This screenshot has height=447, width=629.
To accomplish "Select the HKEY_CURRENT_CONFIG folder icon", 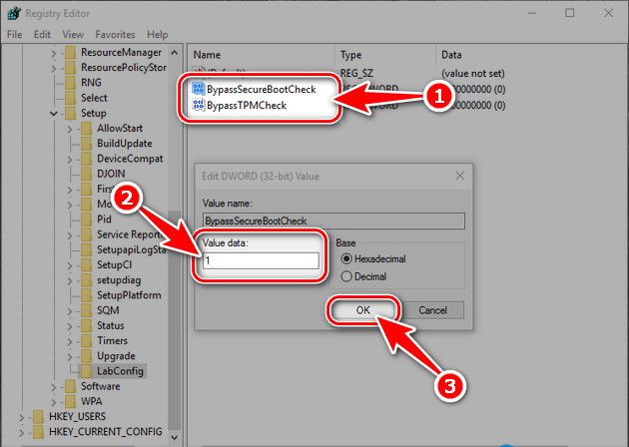I will point(39,432).
